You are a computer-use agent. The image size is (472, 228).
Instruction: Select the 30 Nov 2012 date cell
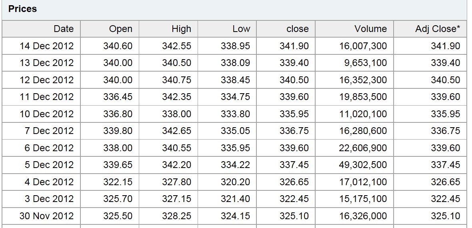click(41, 216)
